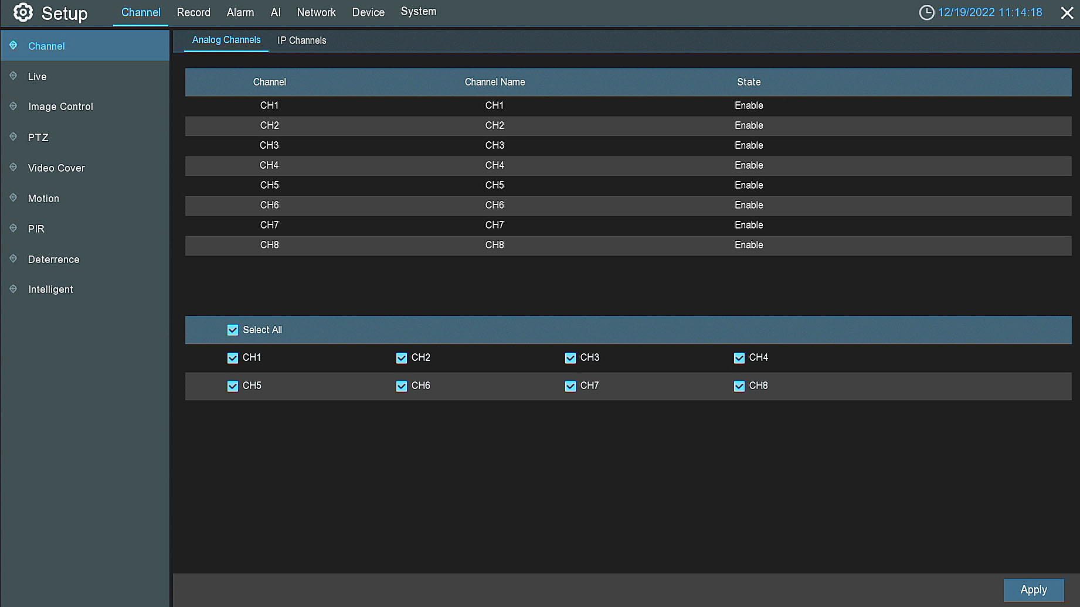This screenshot has height=607, width=1080.
Task: Click the clock icon beside the date
Action: pyautogui.click(x=926, y=12)
